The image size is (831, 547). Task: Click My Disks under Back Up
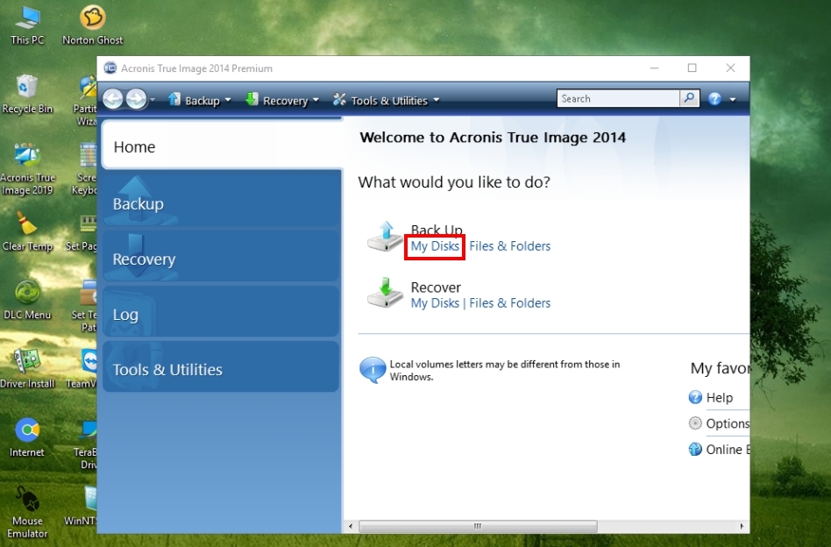point(435,246)
